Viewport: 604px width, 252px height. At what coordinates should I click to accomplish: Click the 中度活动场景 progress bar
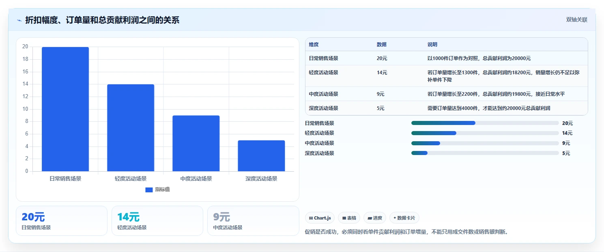tap(485, 143)
